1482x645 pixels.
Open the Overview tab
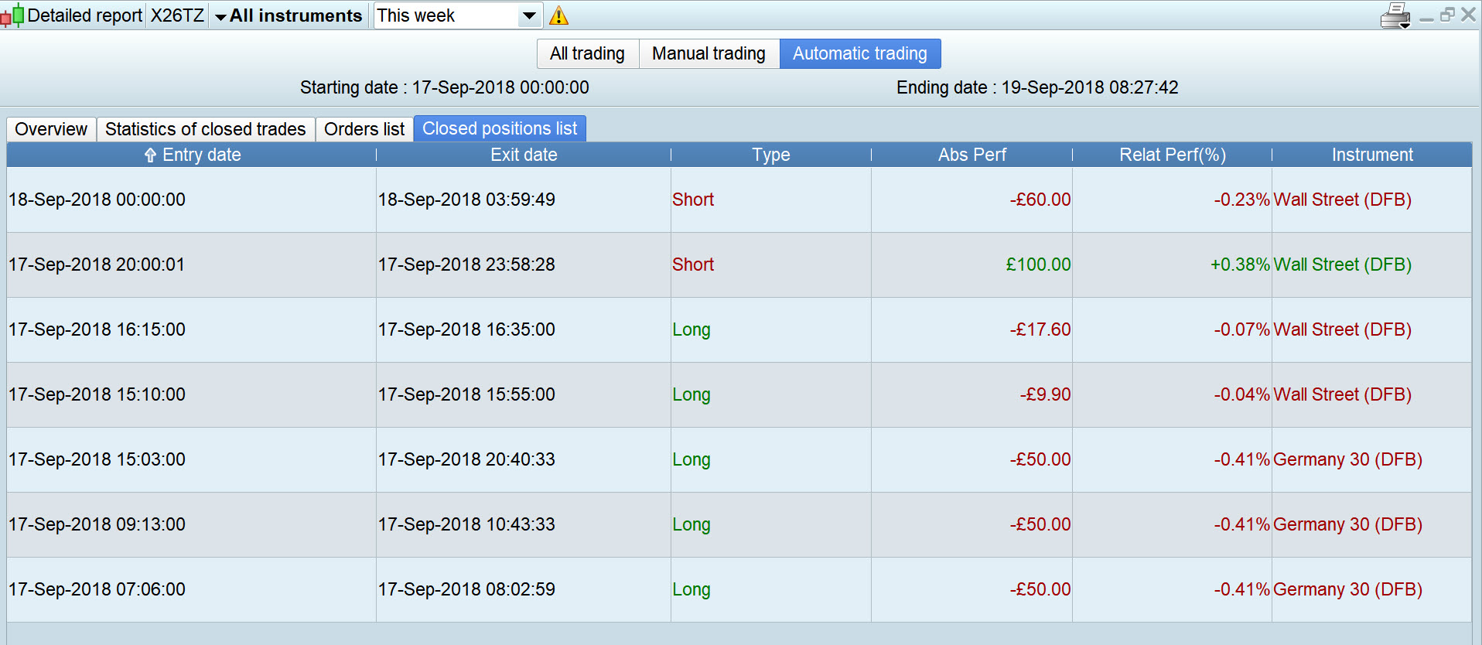51,129
